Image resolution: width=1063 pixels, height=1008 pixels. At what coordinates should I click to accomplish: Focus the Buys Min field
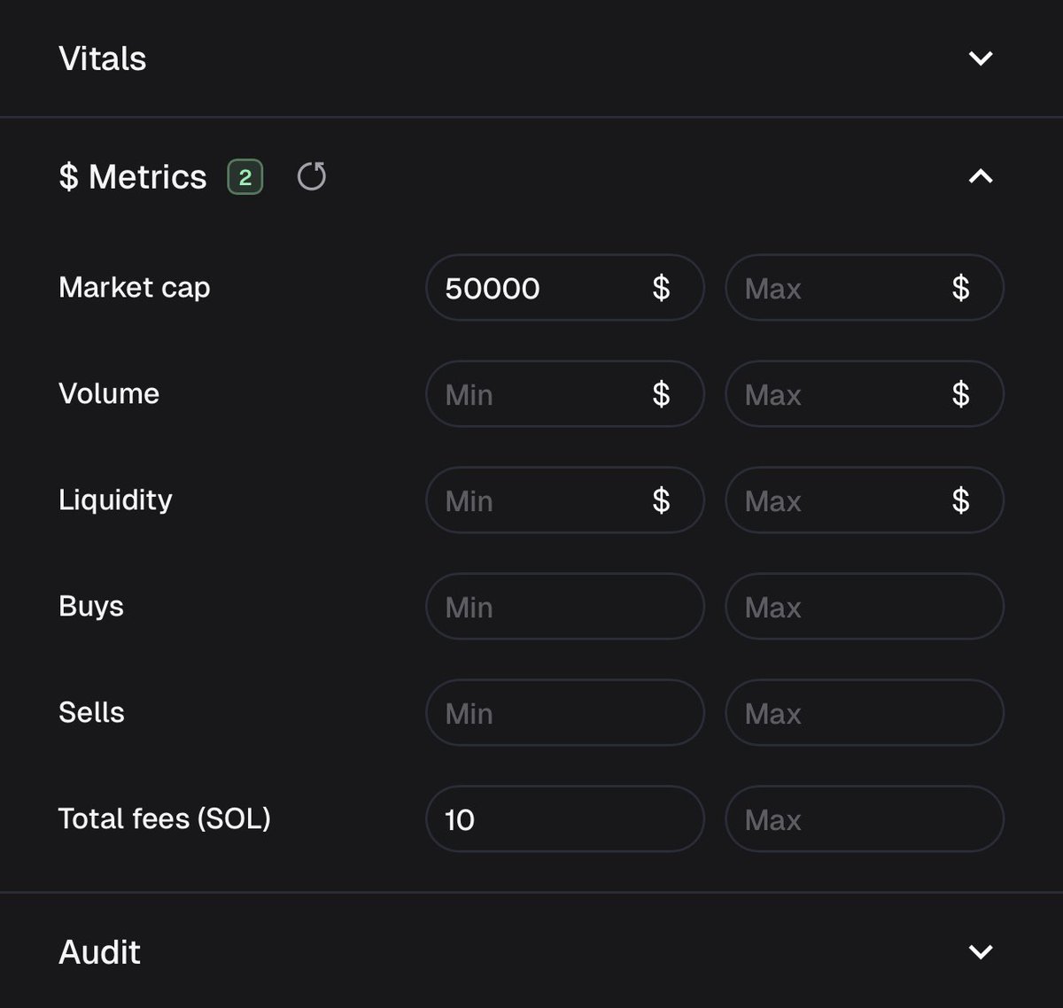pos(565,607)
